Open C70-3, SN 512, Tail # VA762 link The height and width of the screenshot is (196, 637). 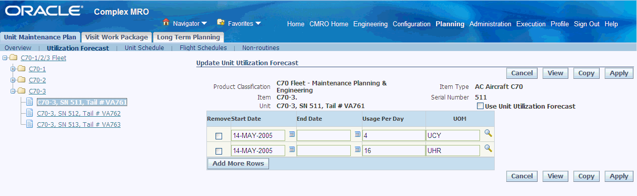tap(79, 113)
